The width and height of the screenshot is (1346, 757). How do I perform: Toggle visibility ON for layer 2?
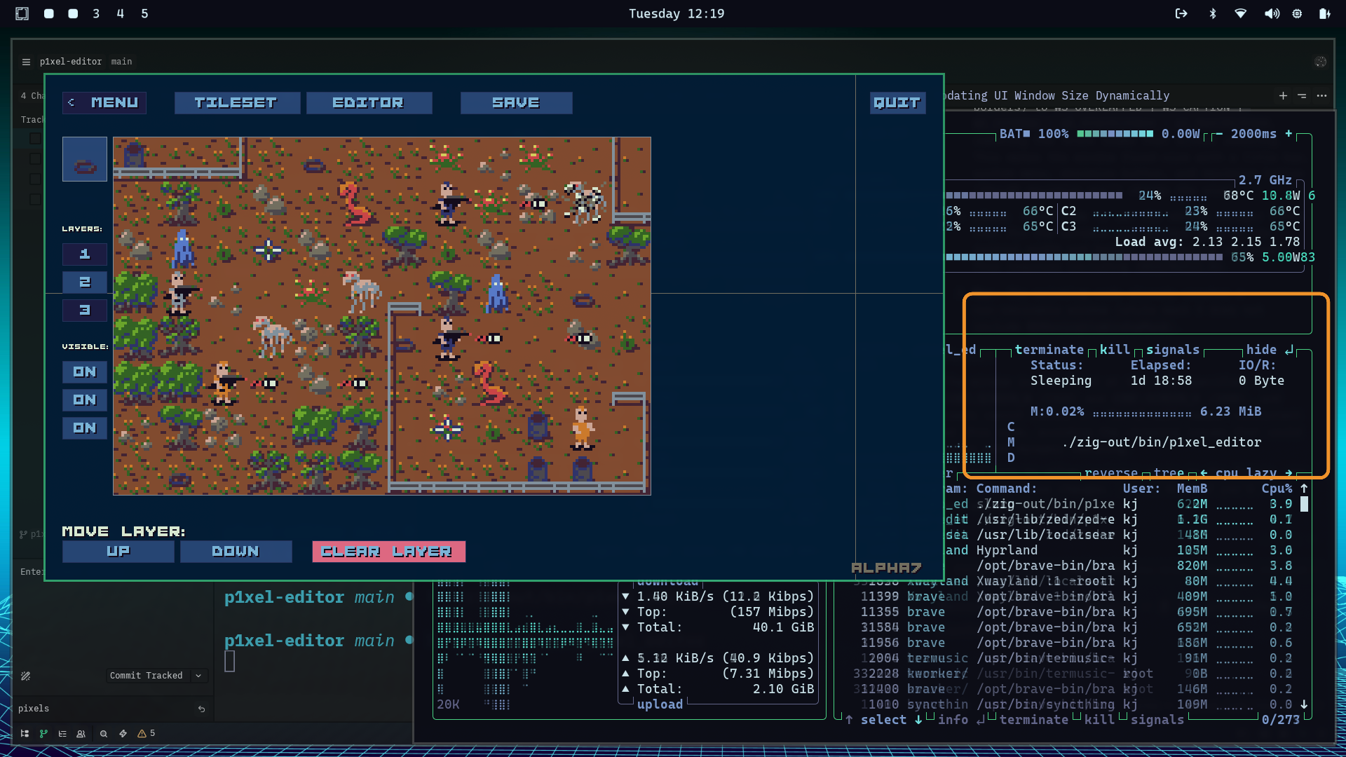click(85, 400)
